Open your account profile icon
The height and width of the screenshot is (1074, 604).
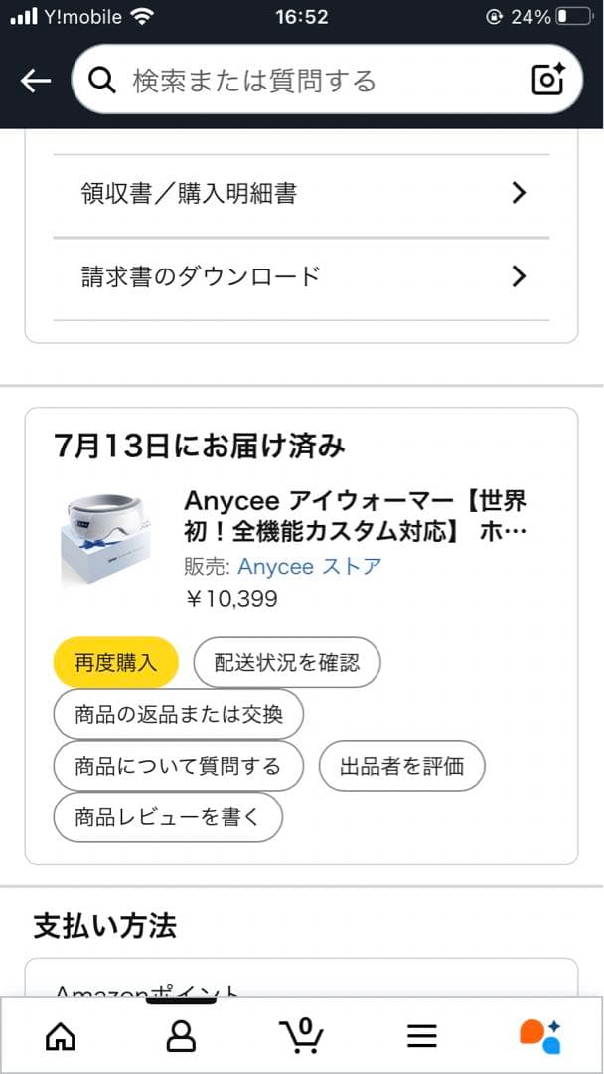pos(181,1036)
